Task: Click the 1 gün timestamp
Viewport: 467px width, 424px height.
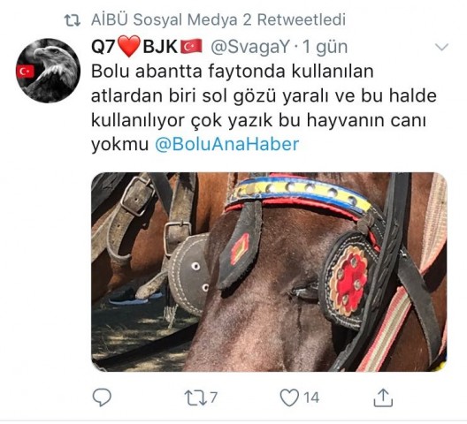Action: coord(325,47)
